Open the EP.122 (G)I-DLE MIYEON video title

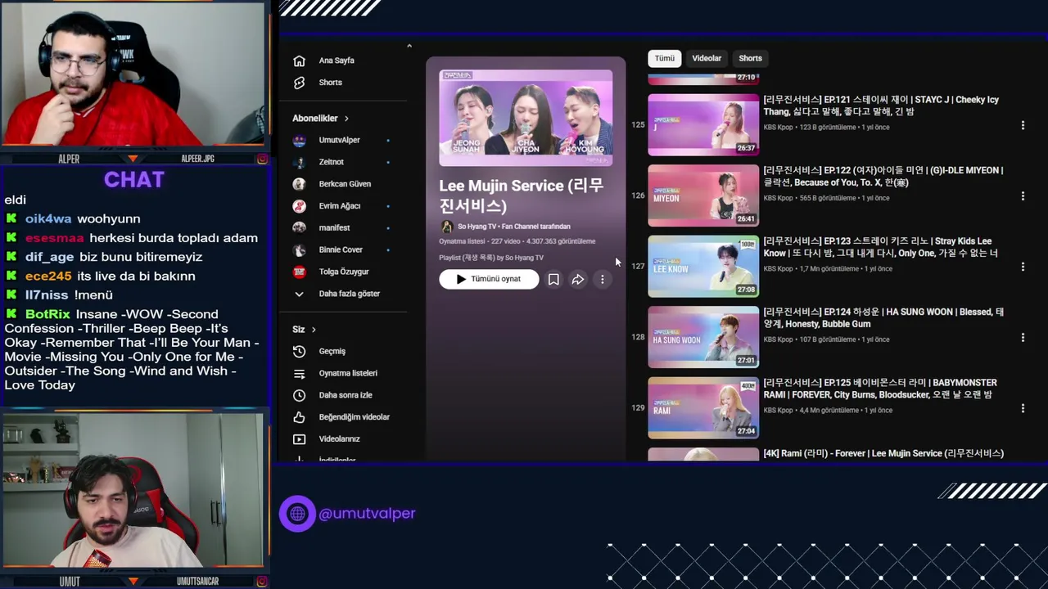tap(883, 176)
